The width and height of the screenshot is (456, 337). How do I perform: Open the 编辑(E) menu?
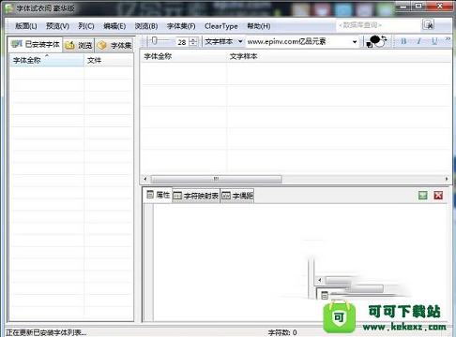pos(114,26)
